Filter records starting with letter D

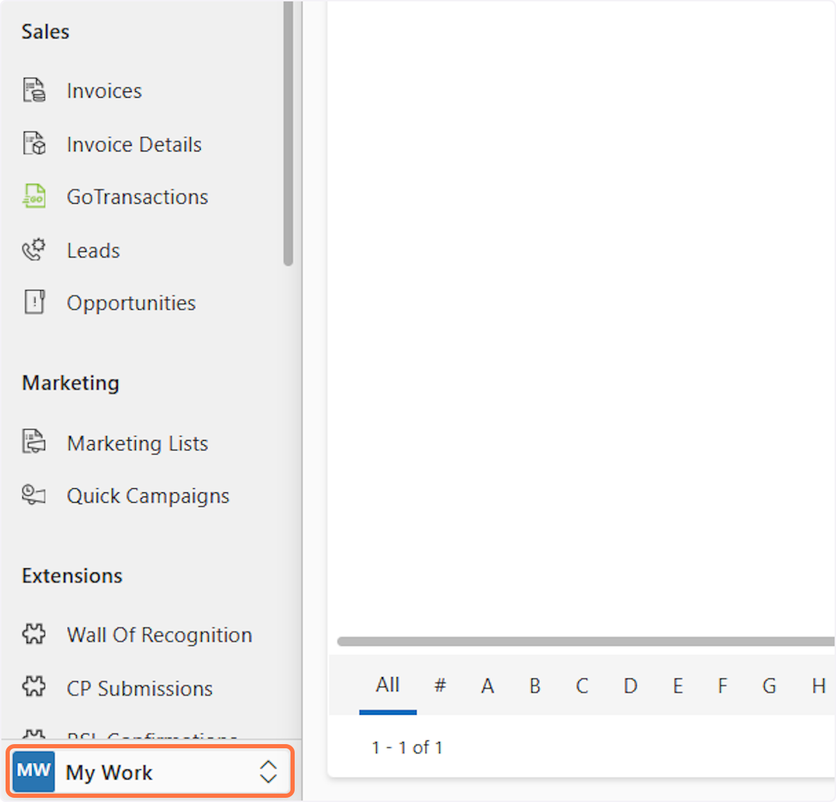coord(630,686)
